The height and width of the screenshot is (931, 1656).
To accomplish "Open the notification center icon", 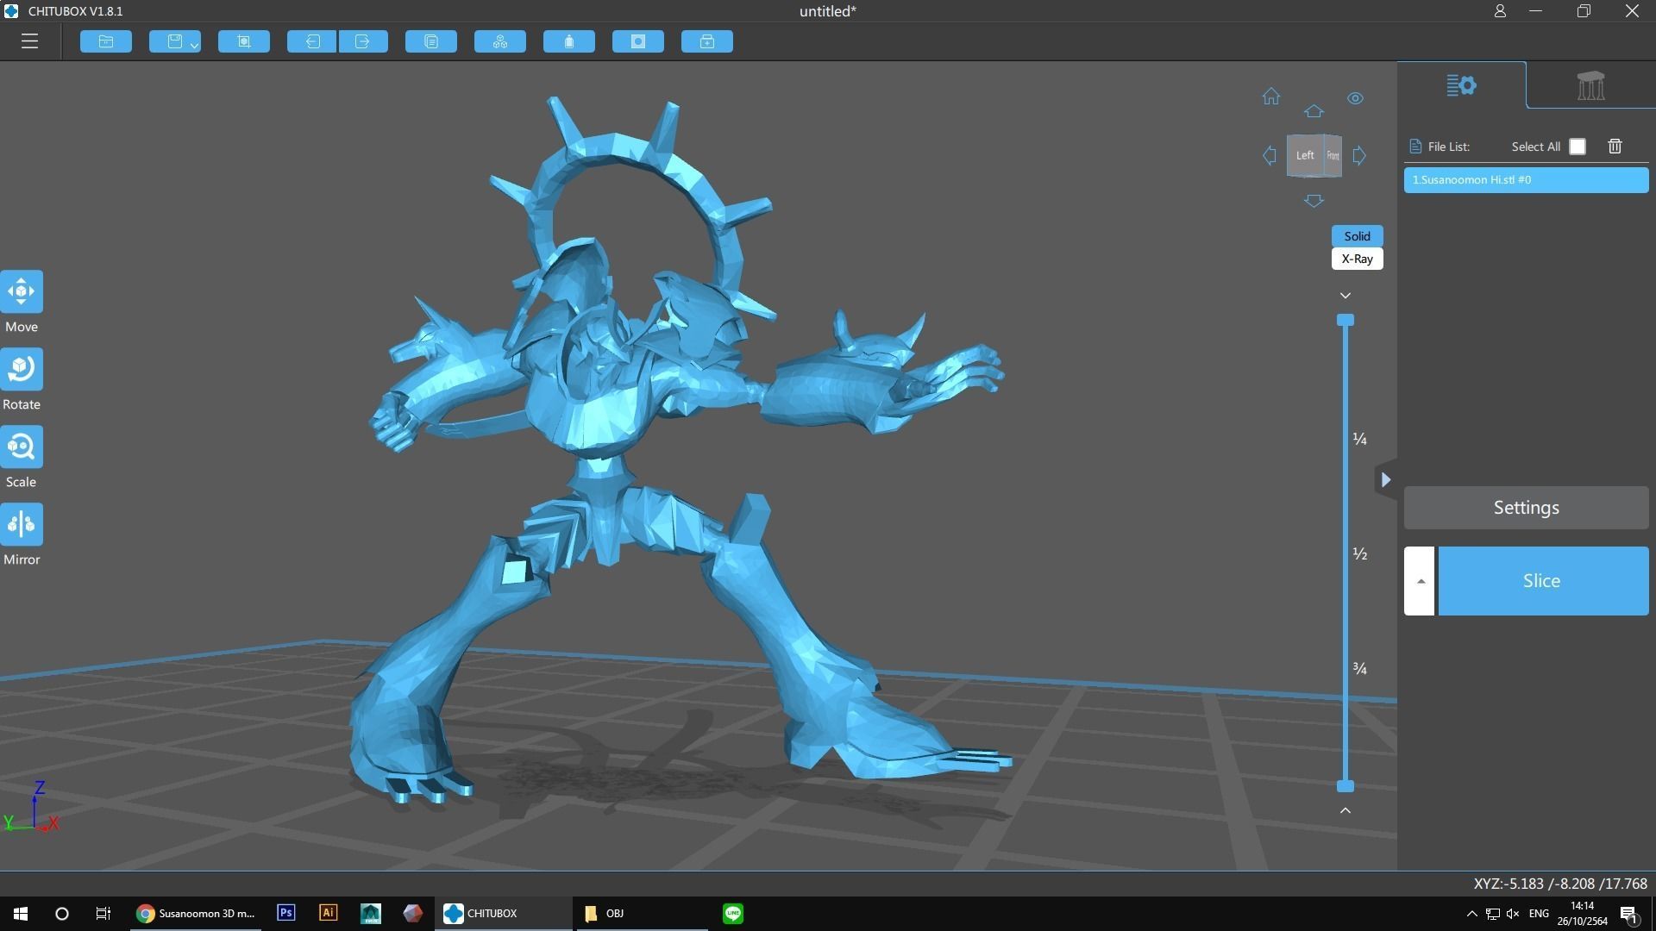I will [x=1629, y=915].
